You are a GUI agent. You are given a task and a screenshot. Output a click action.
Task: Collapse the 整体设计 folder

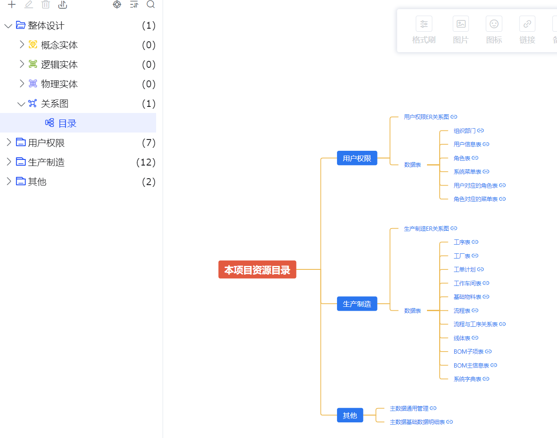point(8,26)
